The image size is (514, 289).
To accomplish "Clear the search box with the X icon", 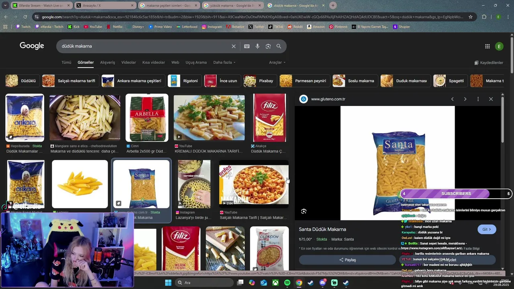I will click(234, 46).
